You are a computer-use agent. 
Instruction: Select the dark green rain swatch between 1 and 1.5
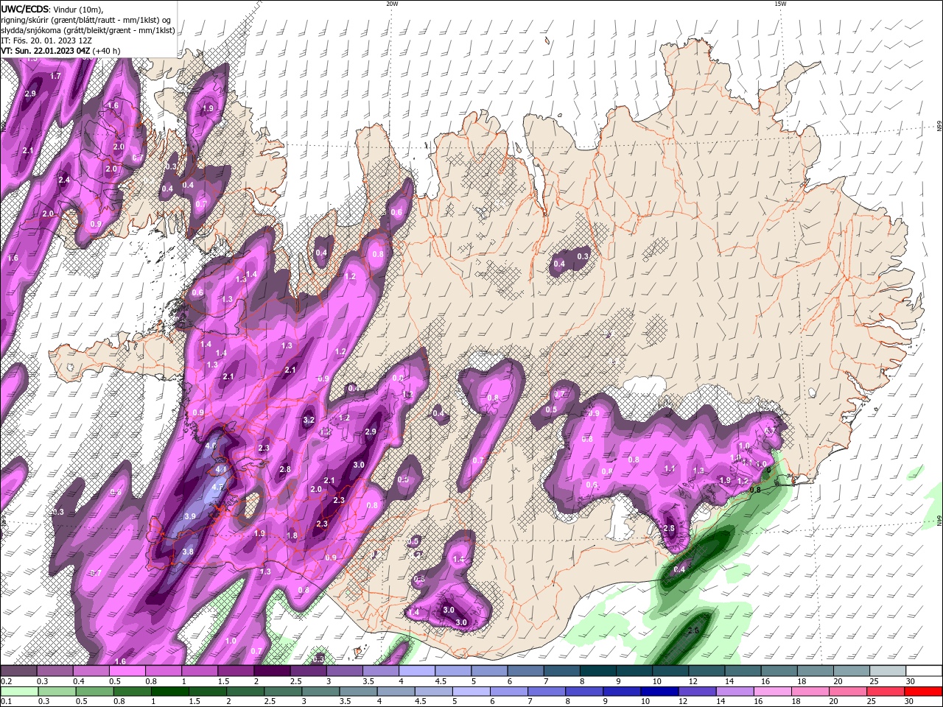coord(170,692)
